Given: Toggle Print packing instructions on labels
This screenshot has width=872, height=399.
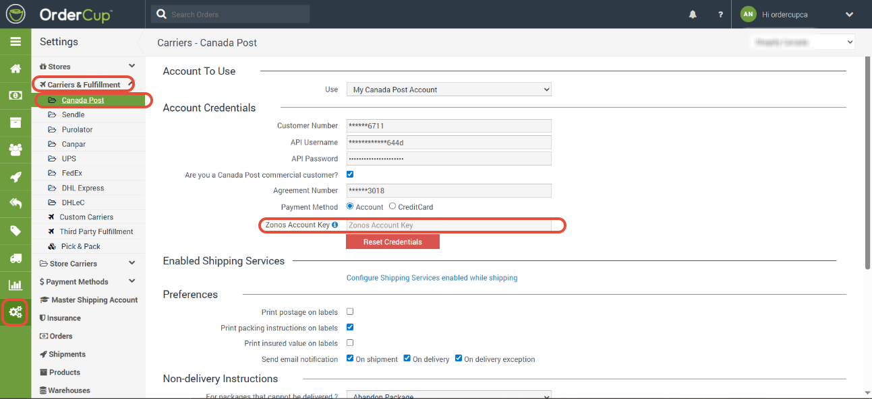Looking at the screenshot, I should pos(350,327).
